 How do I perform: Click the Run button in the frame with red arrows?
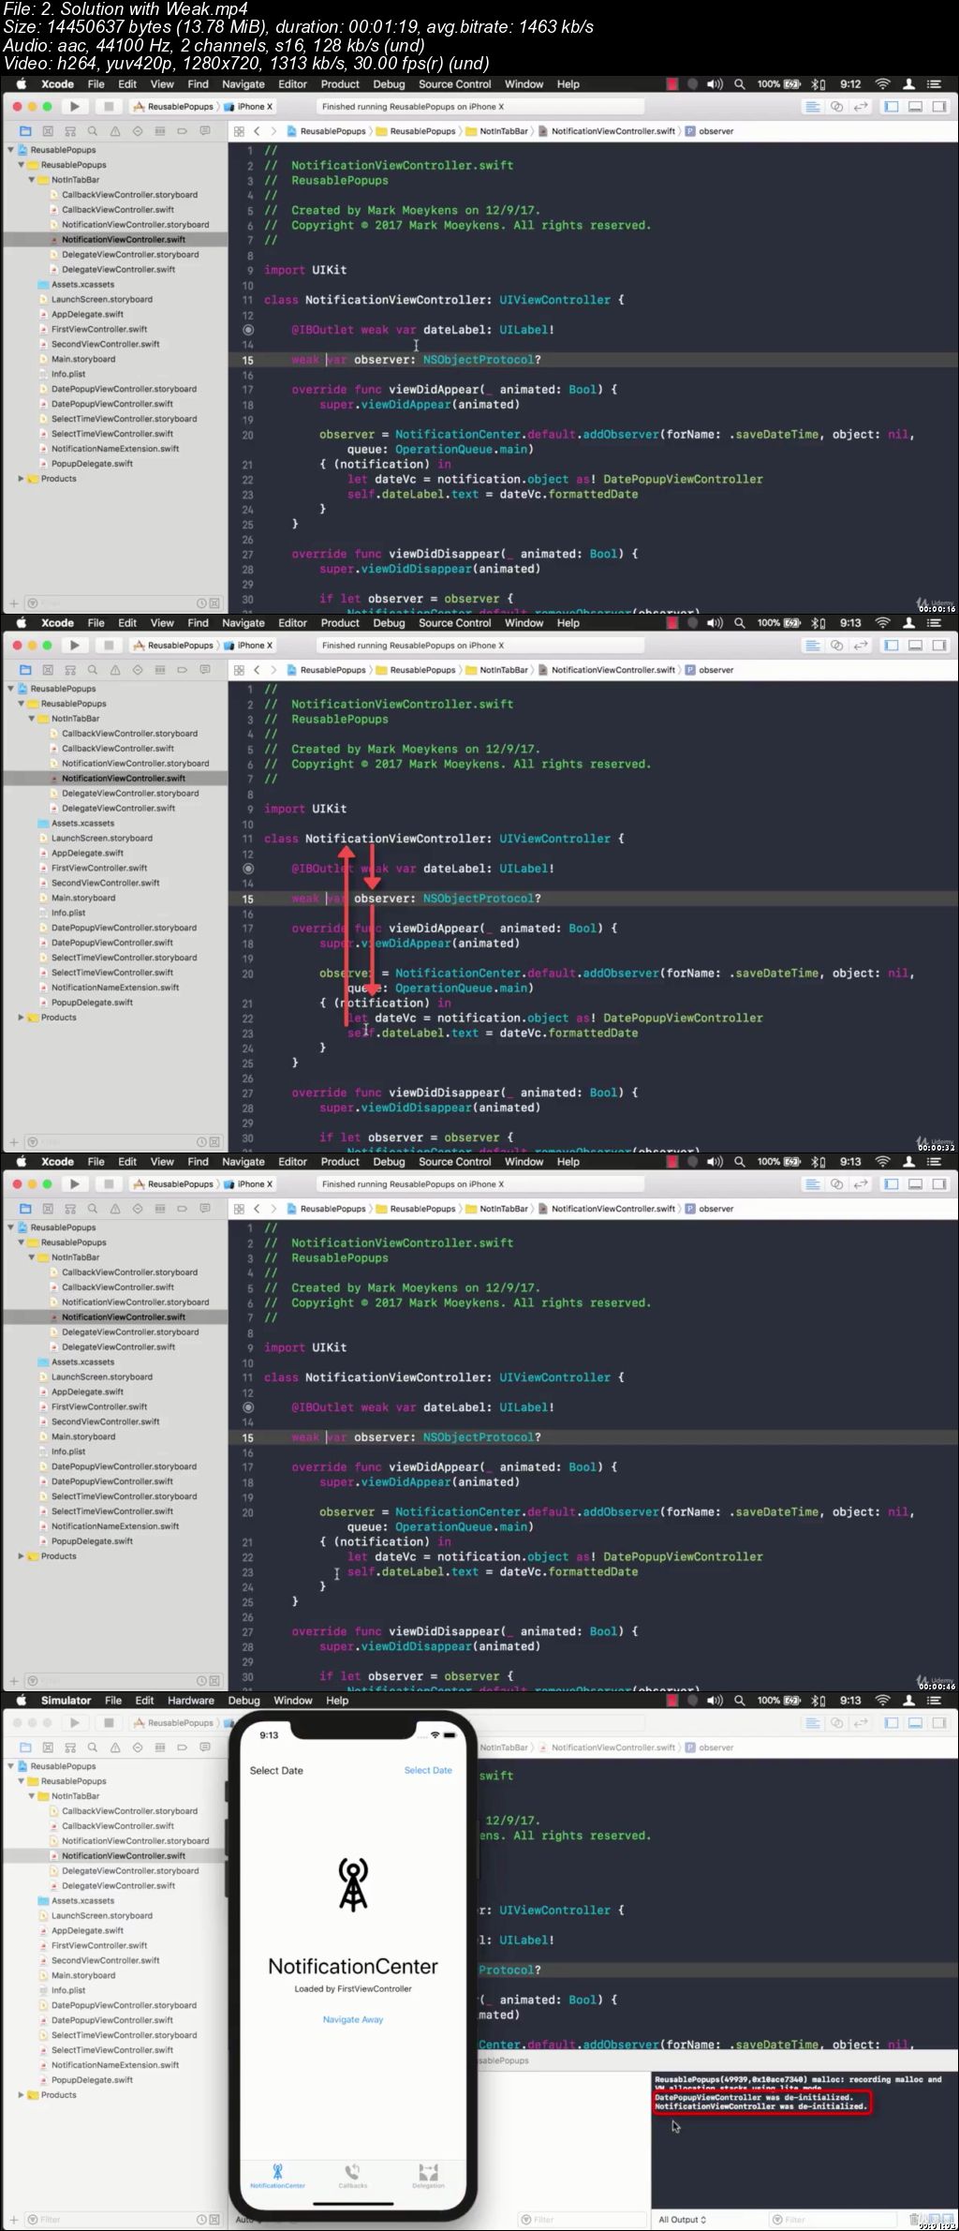pyautogui.click(x=75, y=646)
